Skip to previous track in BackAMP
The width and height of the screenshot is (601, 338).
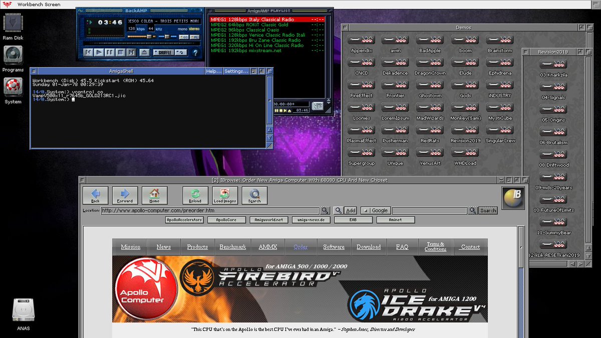(88, 52)
